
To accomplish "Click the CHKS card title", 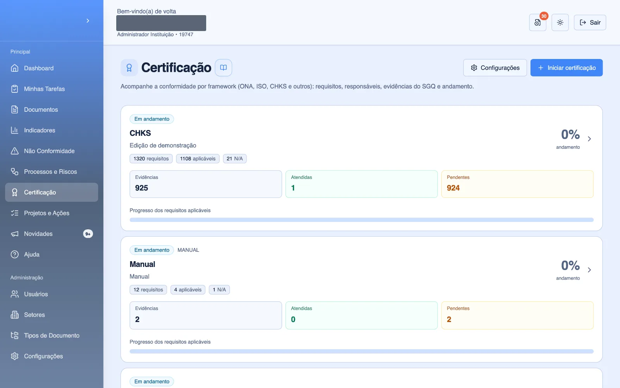I will point(140,133).
